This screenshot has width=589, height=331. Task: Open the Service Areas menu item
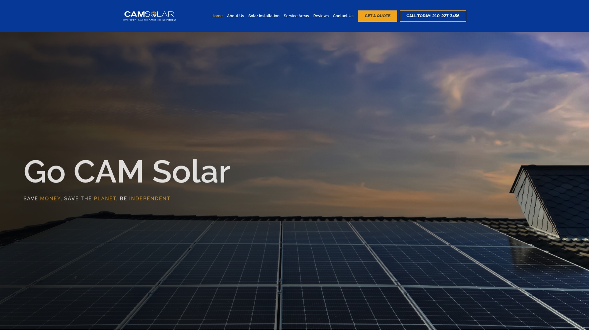[x=296, y=16]
